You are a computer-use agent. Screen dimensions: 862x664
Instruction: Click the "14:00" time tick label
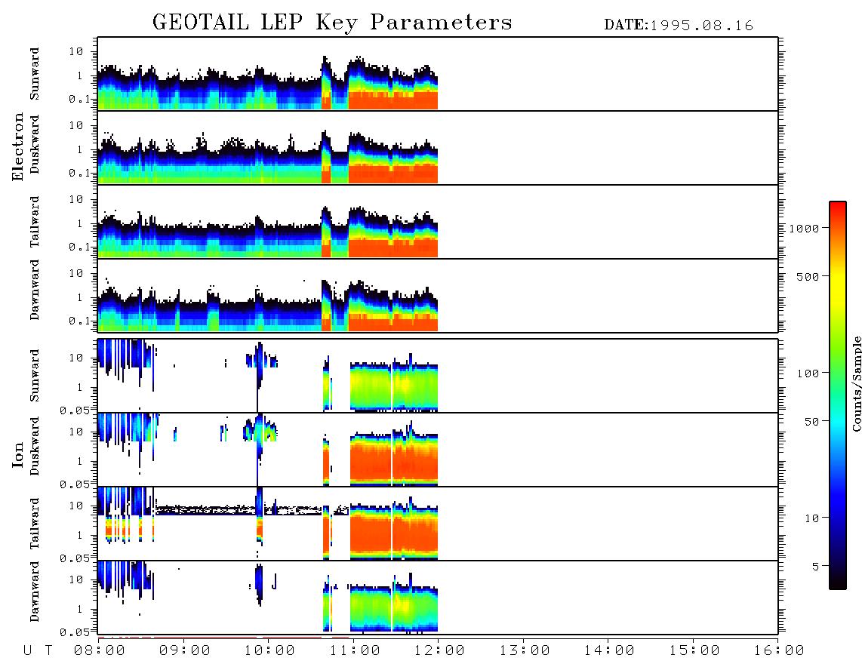pyautogui.click(x=609, y=651)
